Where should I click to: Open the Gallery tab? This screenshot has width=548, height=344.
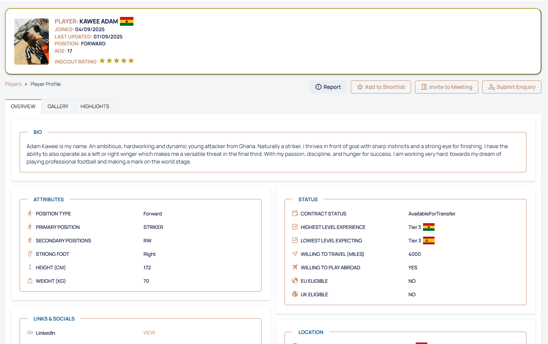pyautogui.click(x=58, y=107)
